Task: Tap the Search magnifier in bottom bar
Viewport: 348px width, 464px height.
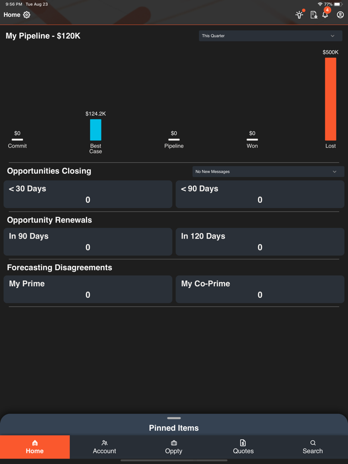Action: [x=313, y=446]
